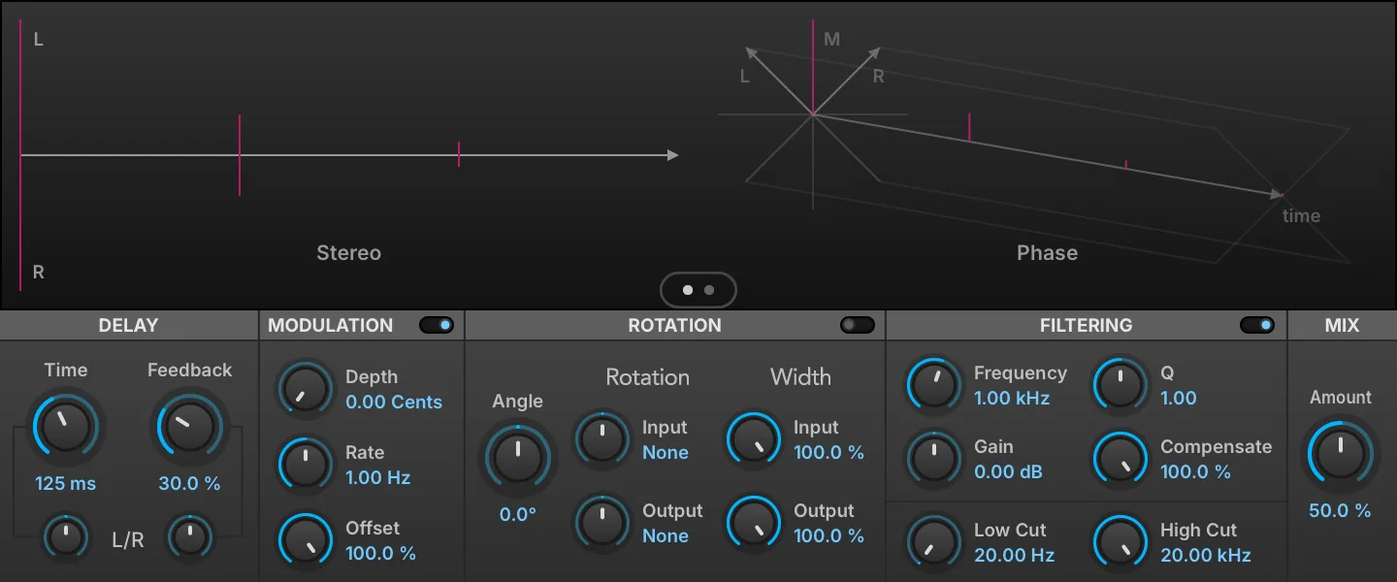Click the filter Gain knob
This screenshot has height=582, width=1397.
[933, 459]
